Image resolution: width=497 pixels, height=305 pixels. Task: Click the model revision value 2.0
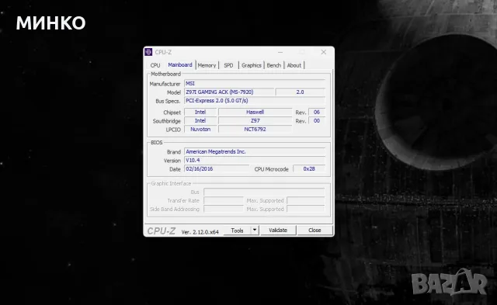click(x=301, y=92)
